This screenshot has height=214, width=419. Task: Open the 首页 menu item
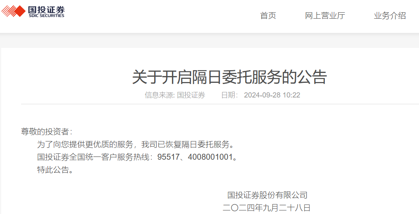(268, 15)
